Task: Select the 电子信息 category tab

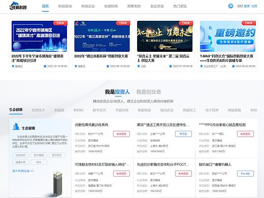Action: pos(212,110)
